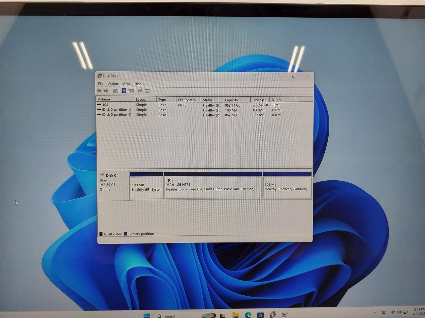The image size is (425, 318).
Task: Click the battery tray icon
Action: 406,312
